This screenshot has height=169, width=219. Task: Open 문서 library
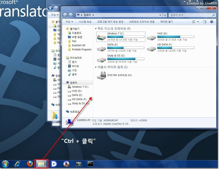click(x=74, y=62)
